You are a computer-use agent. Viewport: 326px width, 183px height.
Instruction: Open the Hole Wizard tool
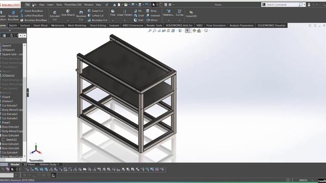click(68, 13)
